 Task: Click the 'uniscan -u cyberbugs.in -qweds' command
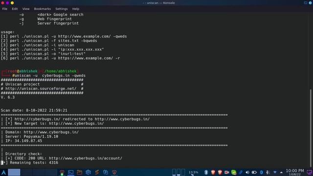(x=50, y=76)
